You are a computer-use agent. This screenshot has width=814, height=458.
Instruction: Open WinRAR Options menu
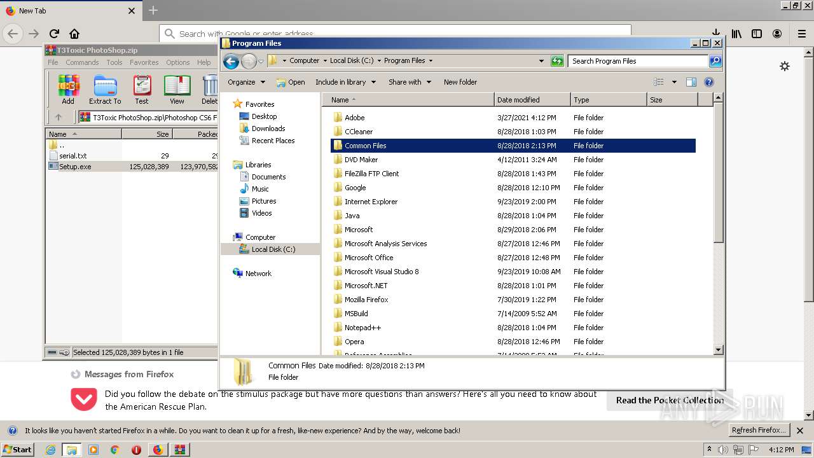178,62
